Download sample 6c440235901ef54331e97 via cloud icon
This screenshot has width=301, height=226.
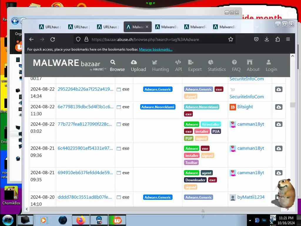coord(279,149)
